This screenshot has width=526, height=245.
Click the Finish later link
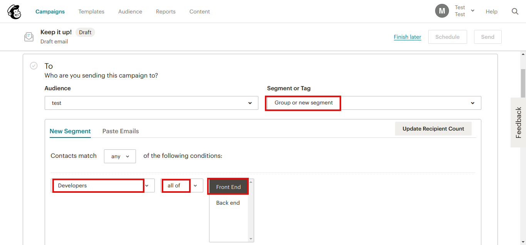pos(407,37)
